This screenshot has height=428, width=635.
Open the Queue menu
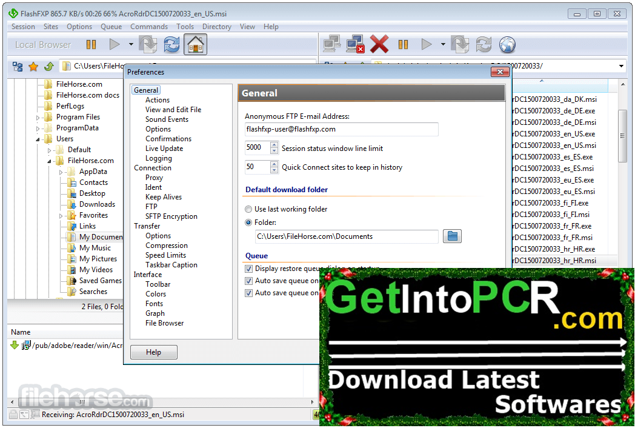click(x=111, y=27)
